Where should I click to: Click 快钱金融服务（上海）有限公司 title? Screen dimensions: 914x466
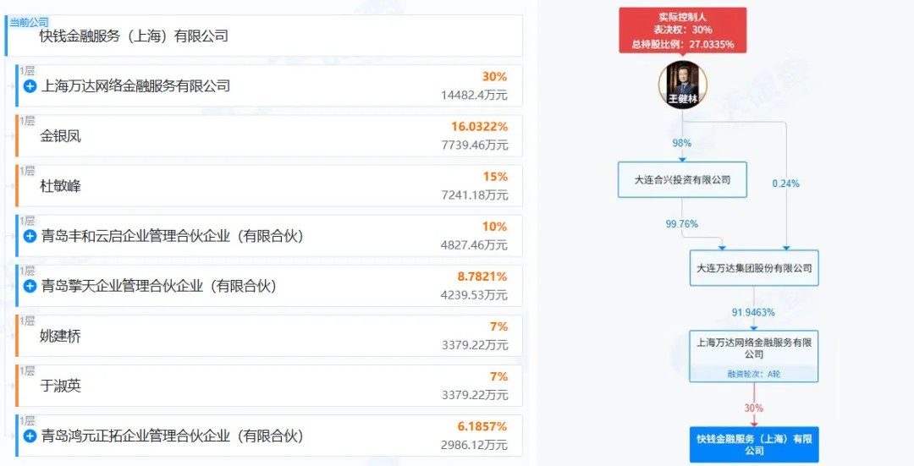coord(134,36)
